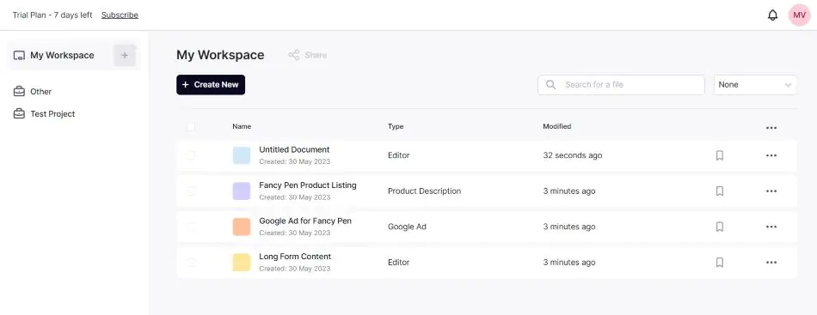Click the yellow Long Form Content thumbnail
817x315 pixels.
(242, 263)
